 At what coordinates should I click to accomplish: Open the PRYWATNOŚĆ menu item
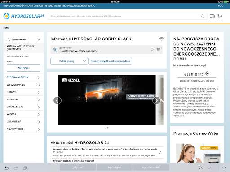(x=23, y=129)
